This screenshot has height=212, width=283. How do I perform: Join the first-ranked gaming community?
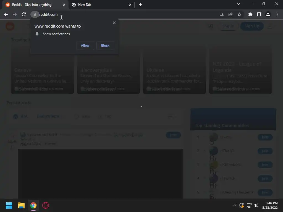pyautogui.click(x=265, y=137)
